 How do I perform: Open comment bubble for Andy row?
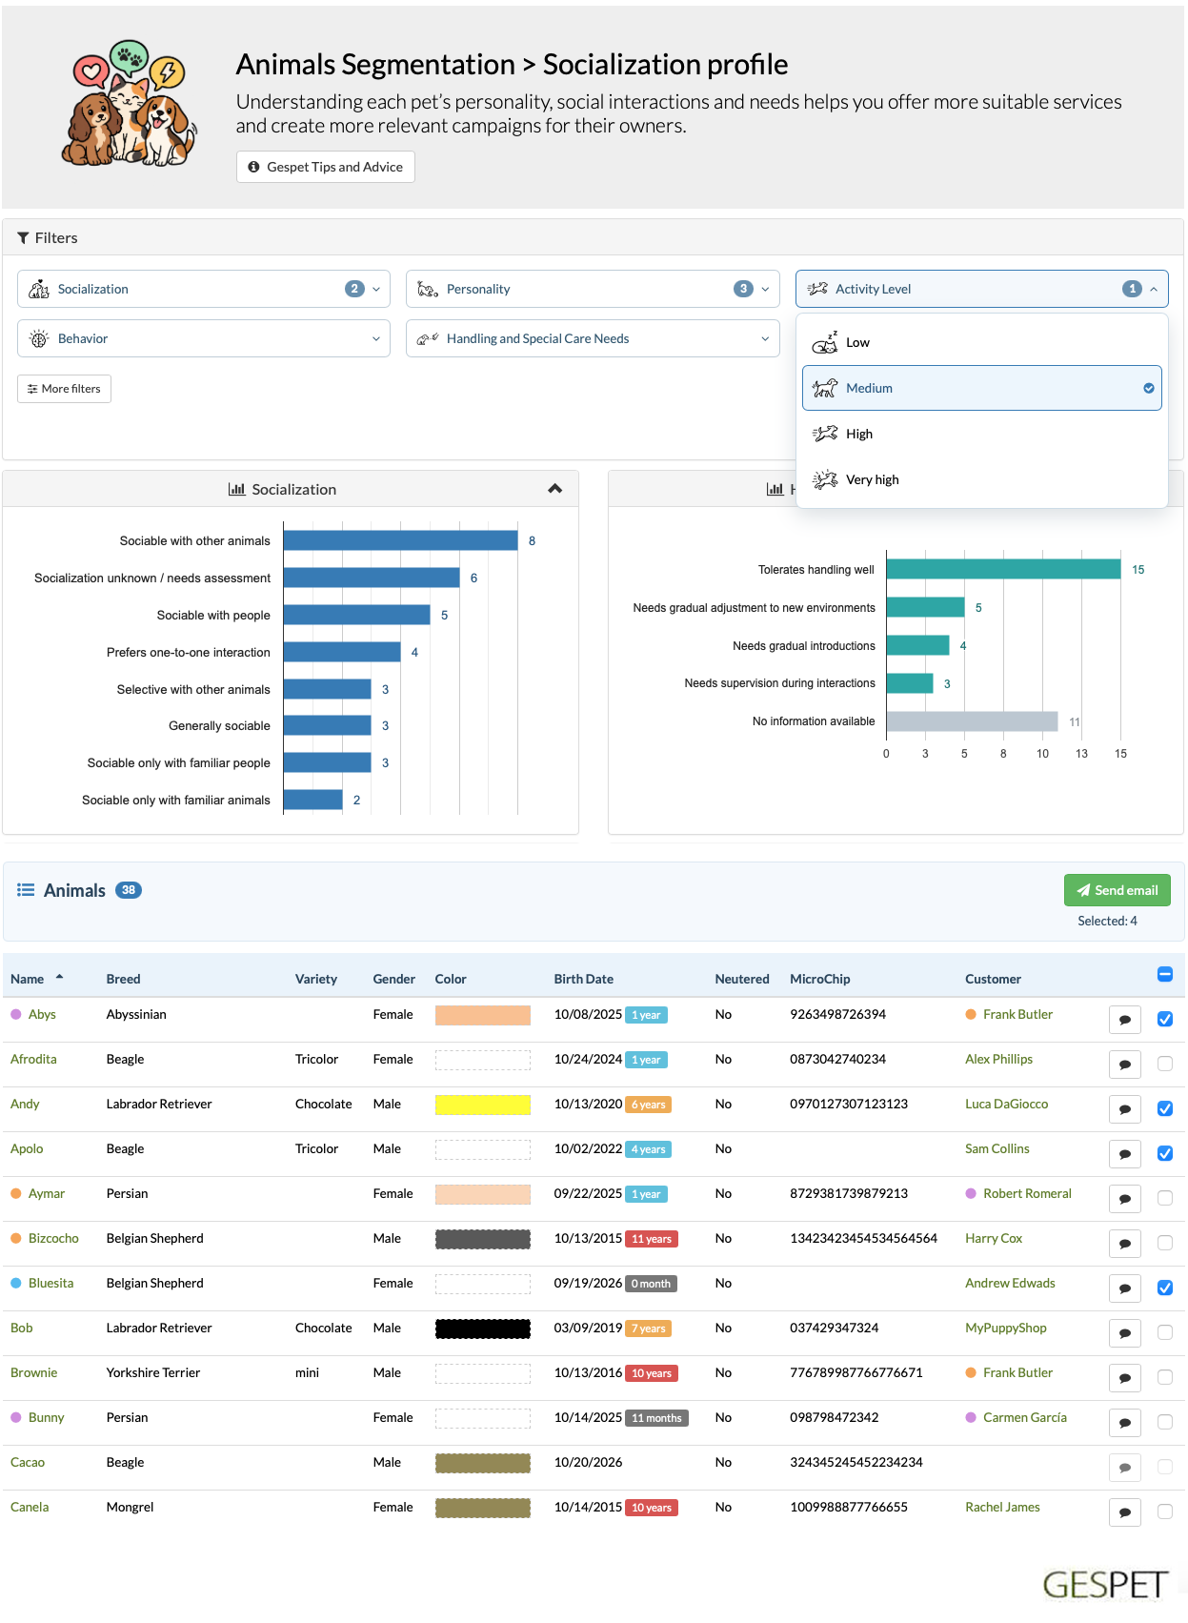pyautogui.click(x=1125, y=1109)
